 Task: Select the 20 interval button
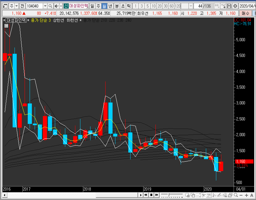tap(160, 6)
